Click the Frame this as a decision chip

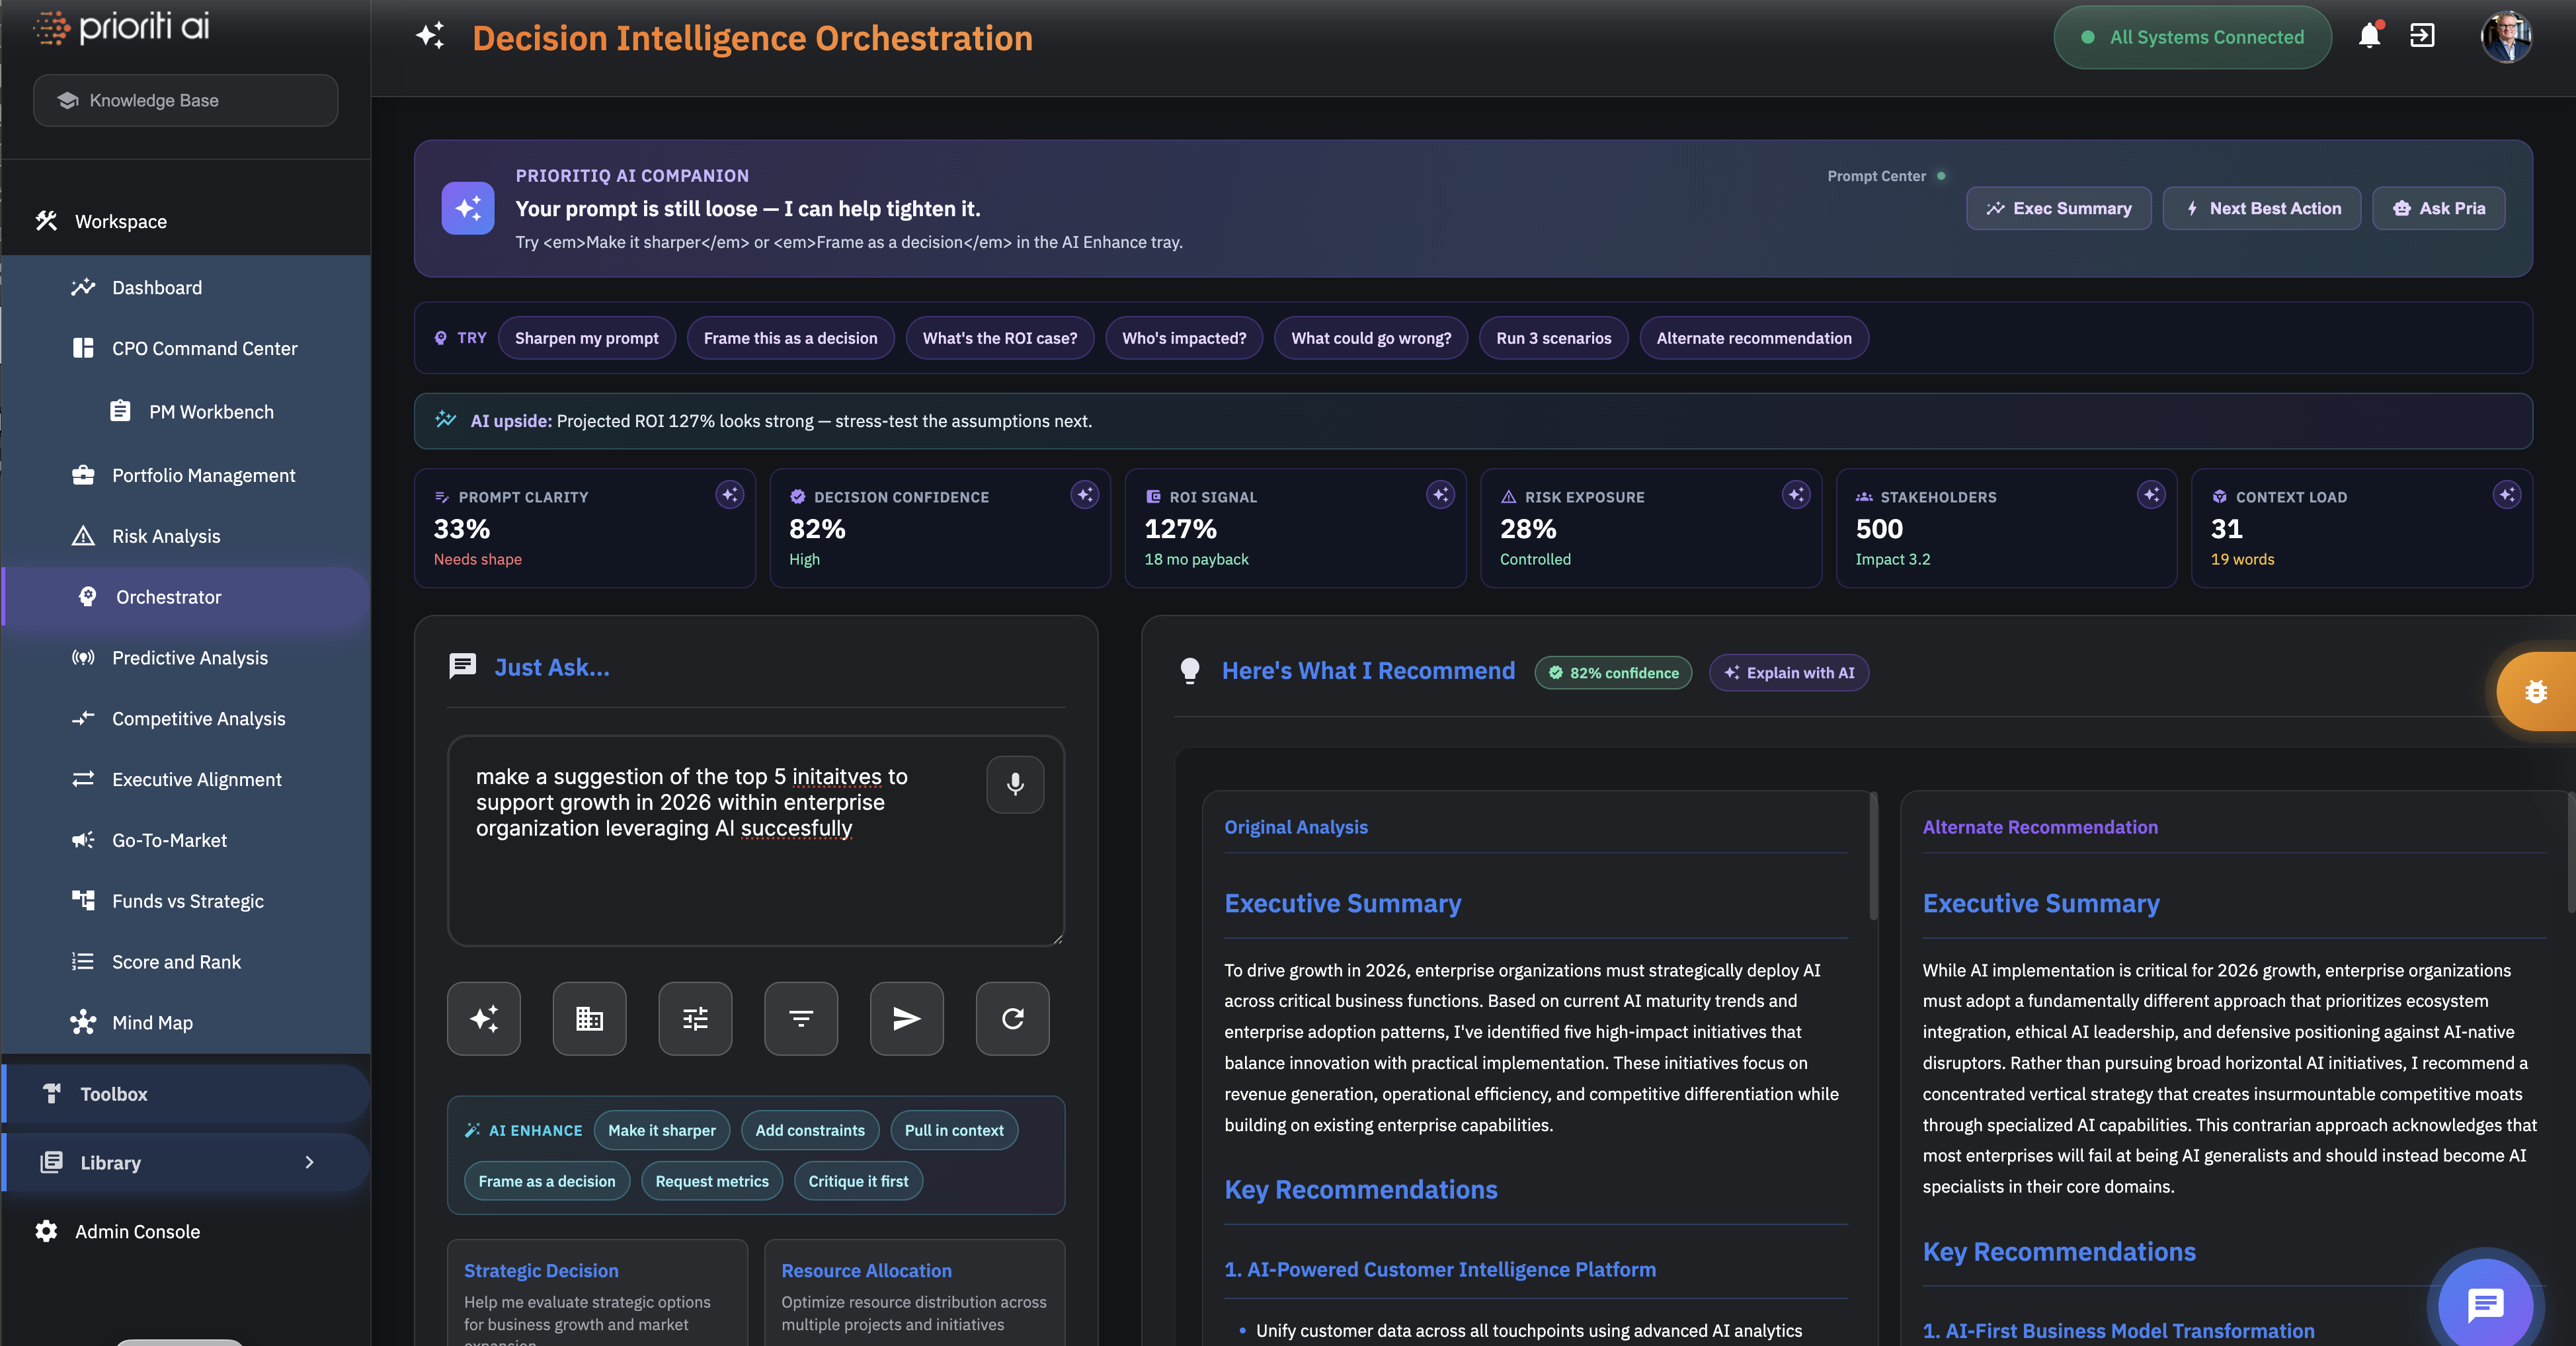click(790, 338)
